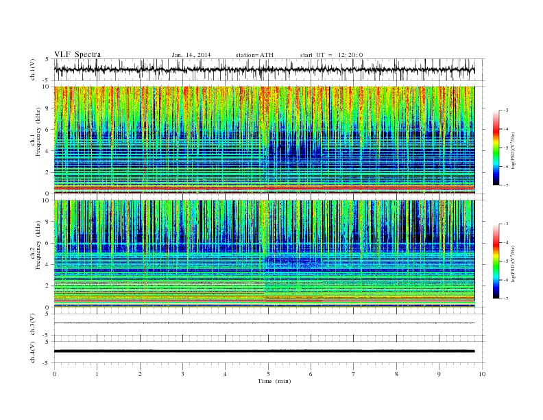Click the ch.4 thick voltage trace

pos(264,351)
